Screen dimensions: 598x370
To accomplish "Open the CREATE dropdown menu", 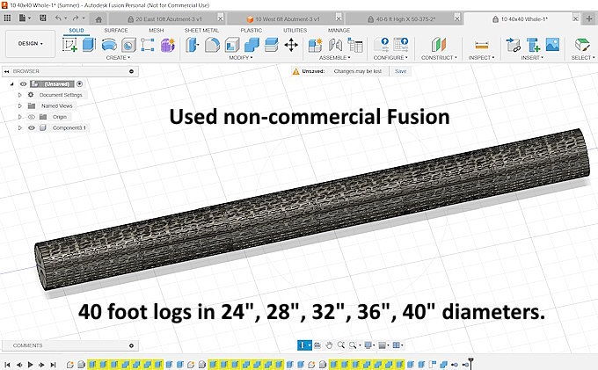I will pos(118,57).
